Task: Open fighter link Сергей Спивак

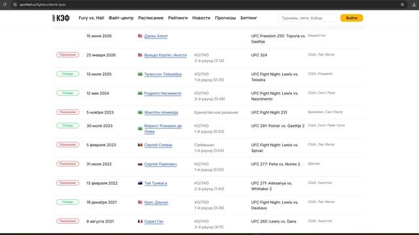Action: pyautogui.click(x=158, y=145)
